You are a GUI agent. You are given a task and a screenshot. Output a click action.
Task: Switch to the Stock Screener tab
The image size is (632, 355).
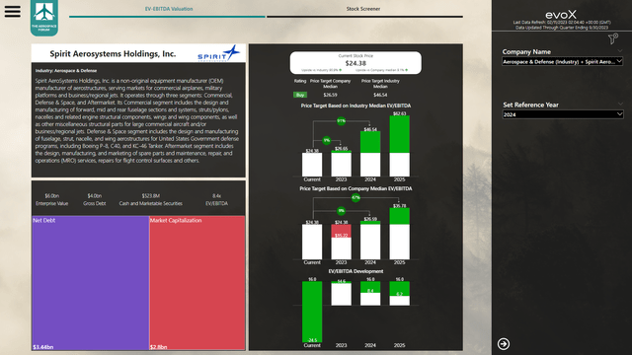[x=363, y=9]
